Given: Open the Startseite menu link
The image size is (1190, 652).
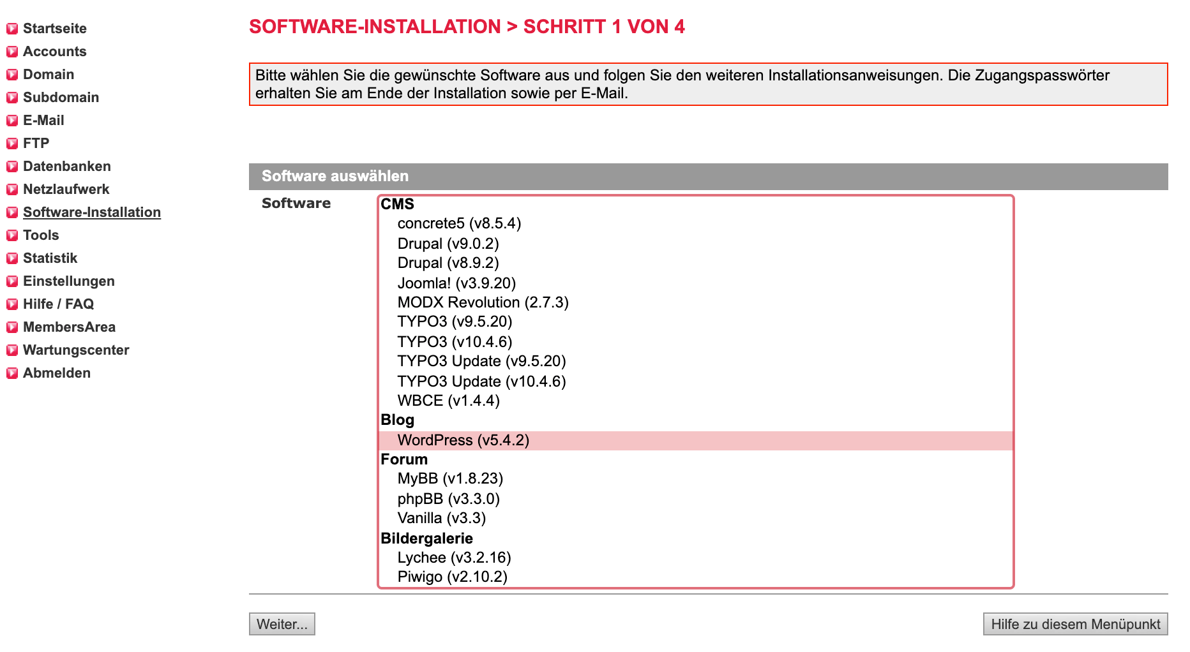Looking at the screenshot, I should click(55, 28).
